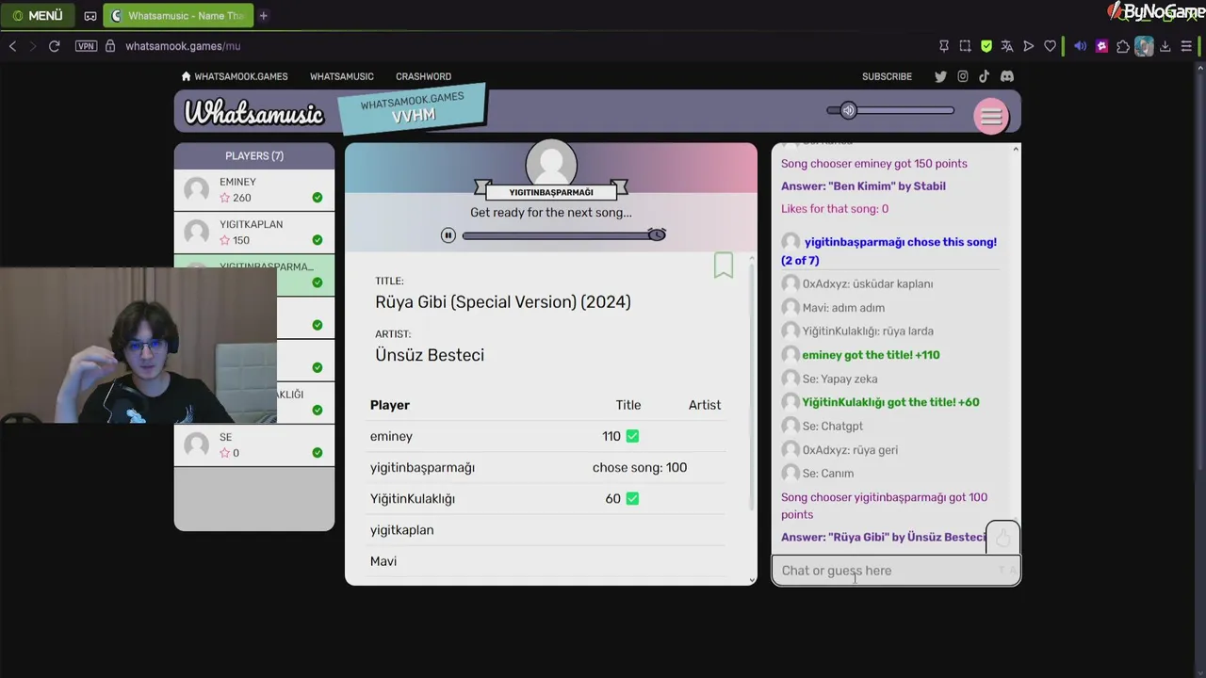The width and height of the screenshot is (1206, 678).
Task: Open the Discord icon
Action: 1007,76
